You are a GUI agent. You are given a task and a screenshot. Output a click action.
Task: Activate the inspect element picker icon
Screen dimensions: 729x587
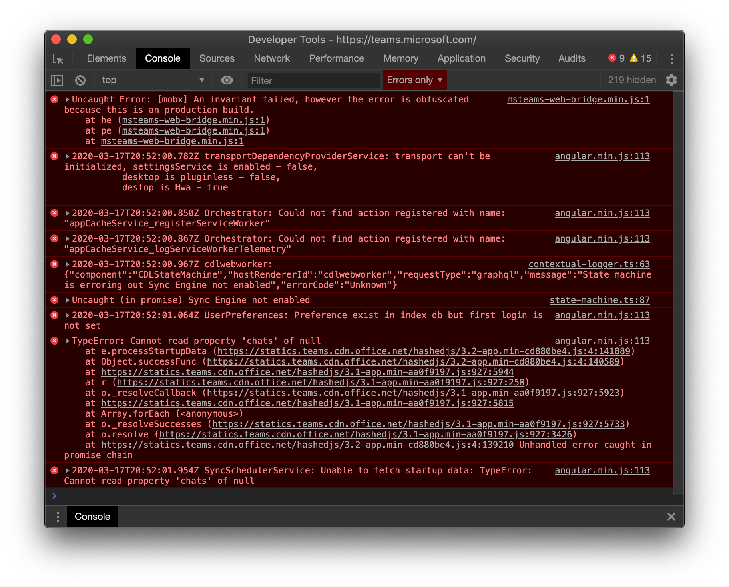coord(58,59)
